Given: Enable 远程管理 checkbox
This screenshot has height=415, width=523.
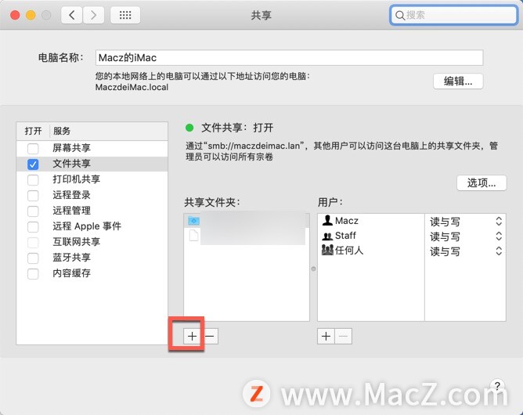Looking at the screenshot, I should pos(33,211).
